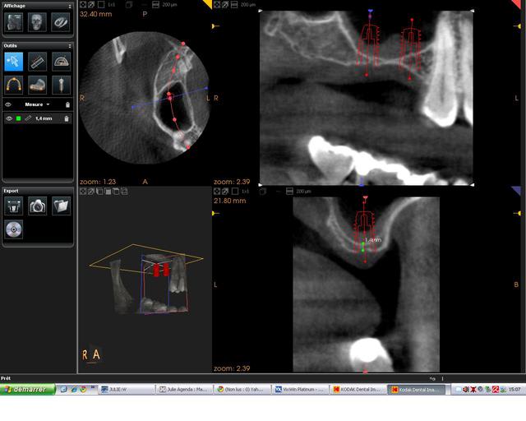The width and height of the screenshot is (526, 421).
Task: Select the dental arch curve tool
Action: tap(14, 84)
